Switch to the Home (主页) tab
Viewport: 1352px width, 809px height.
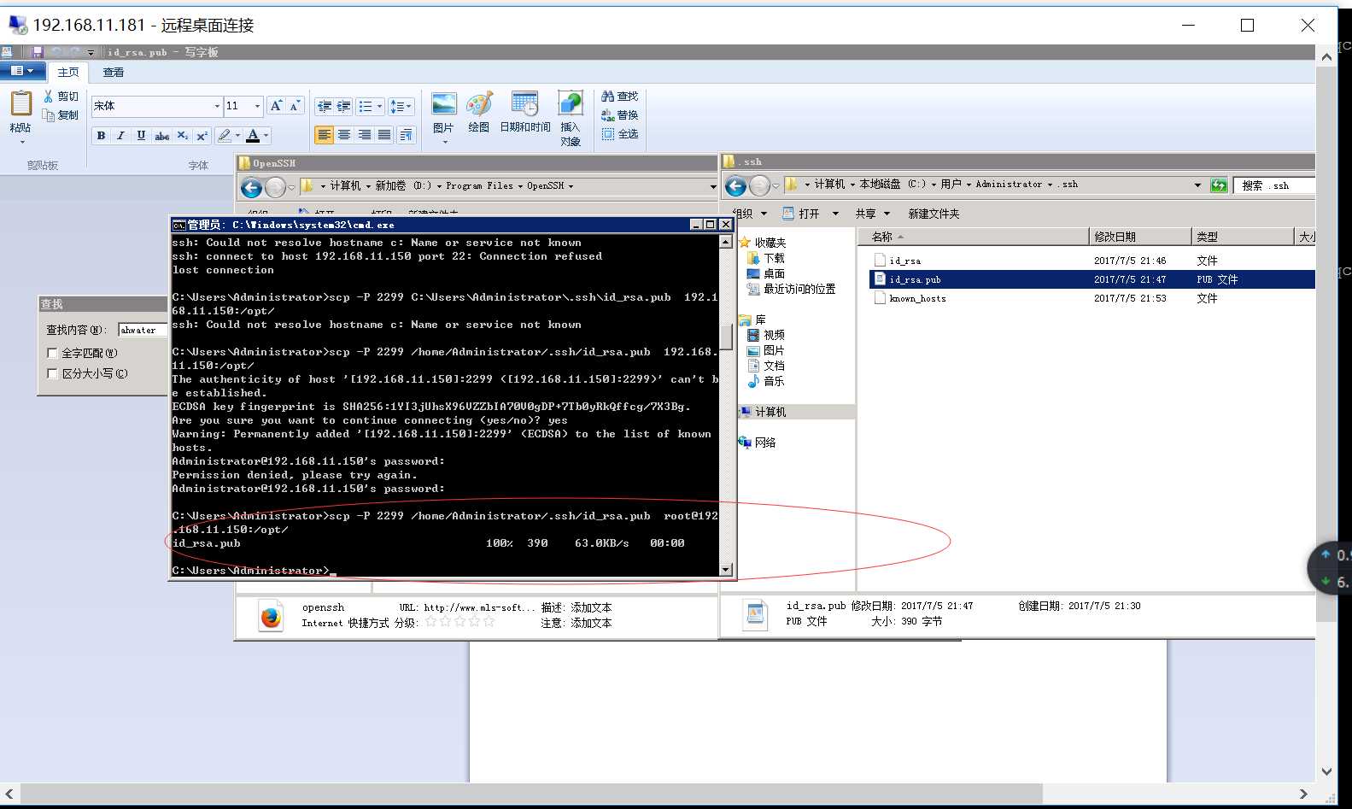(x=68, y=73)
